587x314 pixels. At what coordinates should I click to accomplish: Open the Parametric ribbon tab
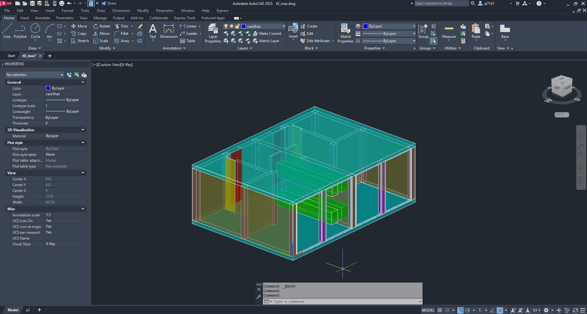[x=65, y=18]
